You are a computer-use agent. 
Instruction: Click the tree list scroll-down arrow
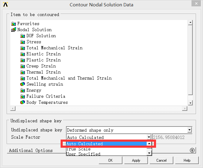pyautogui.click(x=190, y=103)
